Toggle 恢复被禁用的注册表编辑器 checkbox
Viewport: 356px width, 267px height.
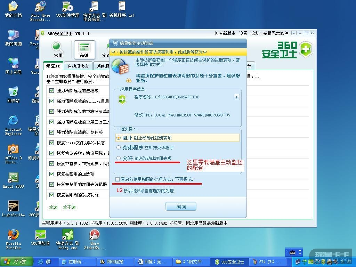[x=51, y=185]
